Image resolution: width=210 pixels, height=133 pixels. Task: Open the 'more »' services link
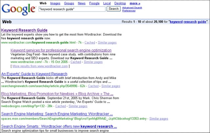pos(135,3)
